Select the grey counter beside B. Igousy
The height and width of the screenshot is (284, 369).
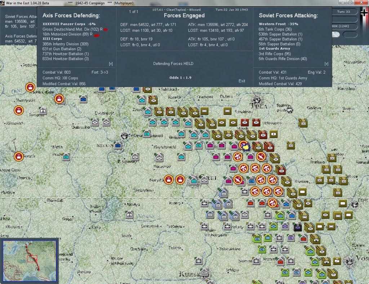pyautogui.click(x=135, y=157)
